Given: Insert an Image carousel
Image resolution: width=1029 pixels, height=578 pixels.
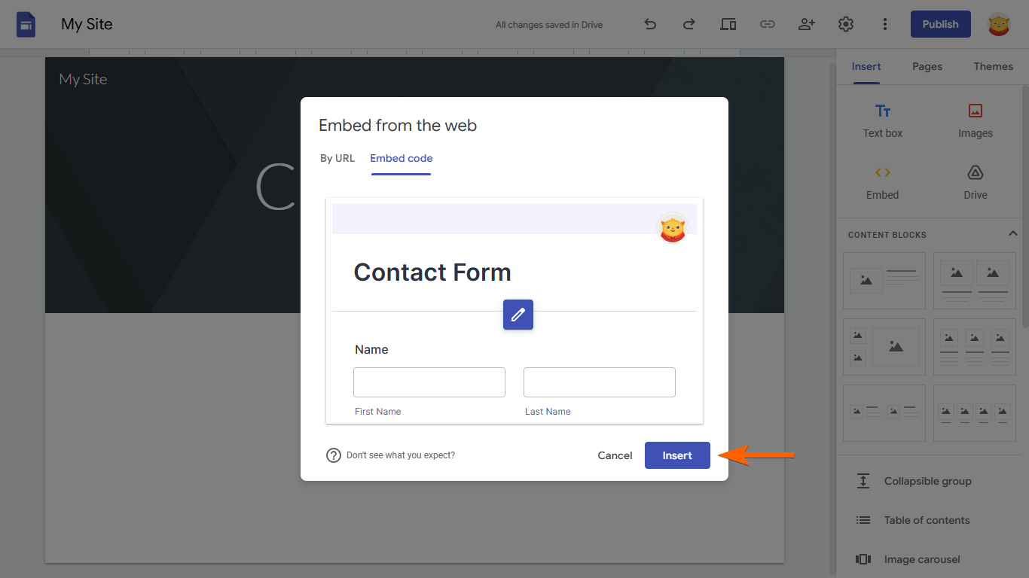Looking at the screenshot, I should (921, 559).
